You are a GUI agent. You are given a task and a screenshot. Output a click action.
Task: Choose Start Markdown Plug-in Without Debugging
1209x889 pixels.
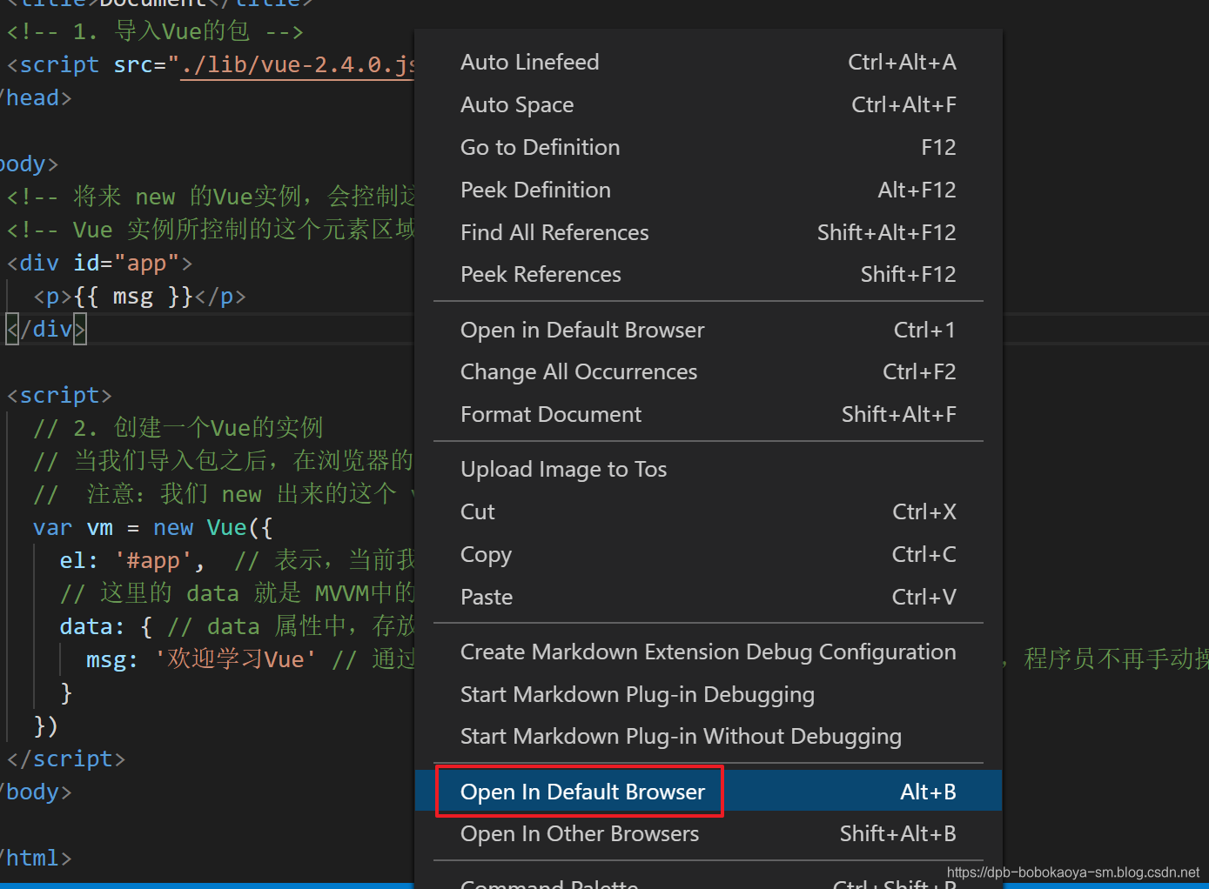[708, 737]
